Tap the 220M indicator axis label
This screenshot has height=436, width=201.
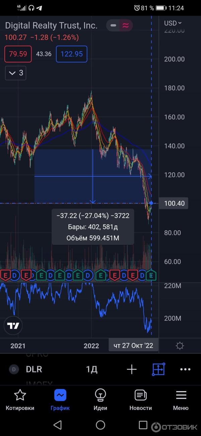(x=172, y=286)
